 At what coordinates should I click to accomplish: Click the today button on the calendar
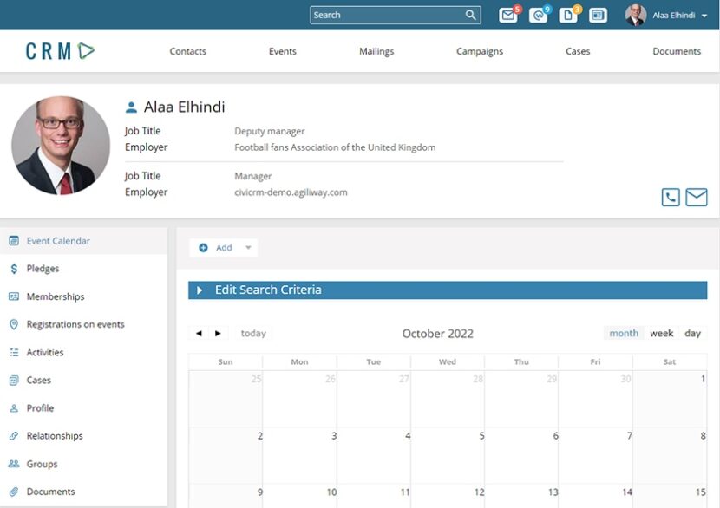(x=252, y=333)
